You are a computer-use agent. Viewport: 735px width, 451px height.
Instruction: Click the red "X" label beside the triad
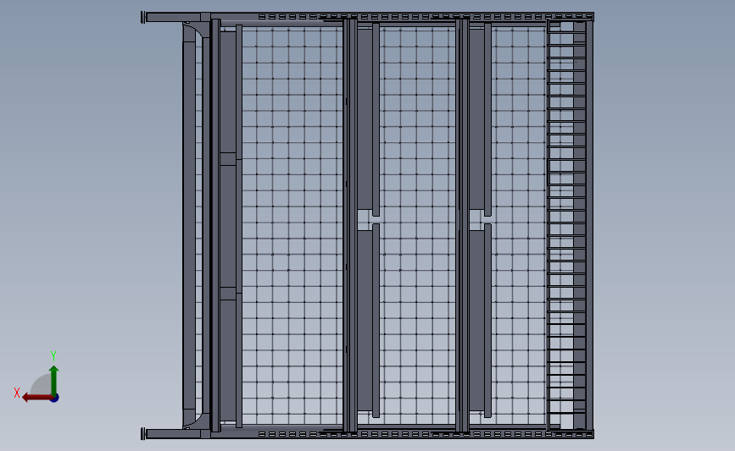(17, 393)
